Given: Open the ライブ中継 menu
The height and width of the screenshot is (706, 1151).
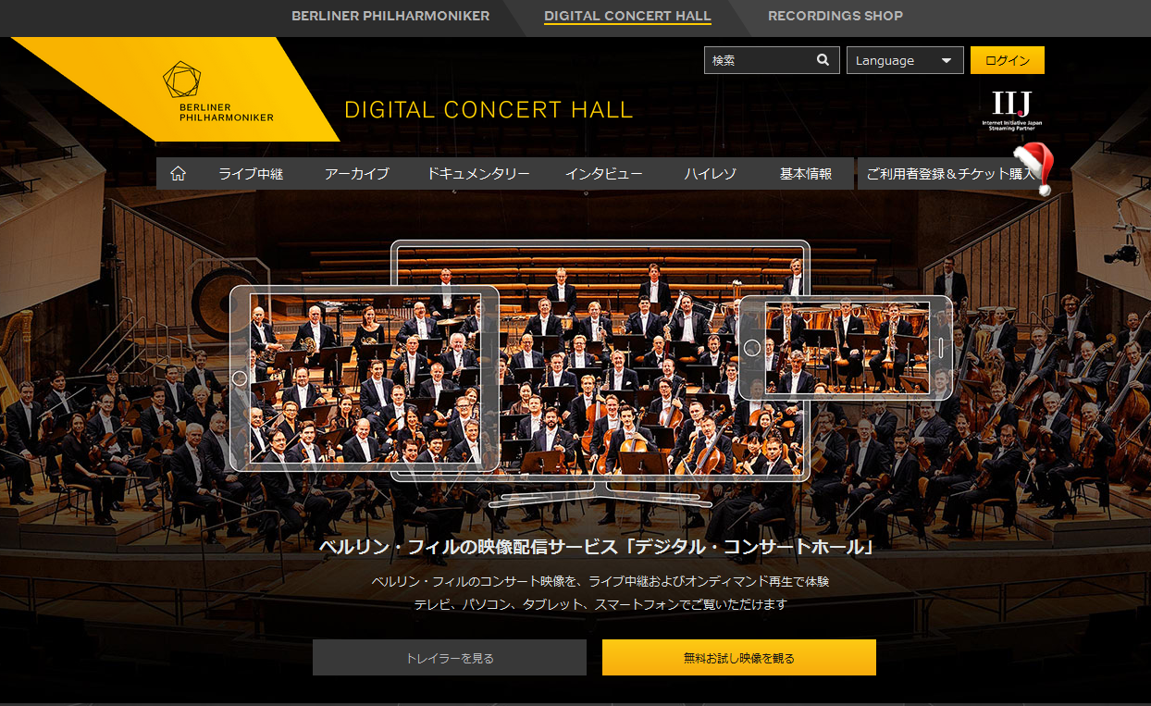Looking at the screenshot, I should point(251,173).
